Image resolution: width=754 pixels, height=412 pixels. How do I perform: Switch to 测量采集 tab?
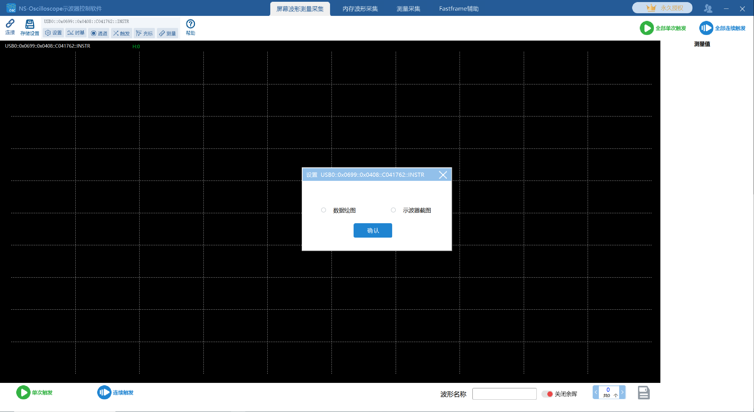408,9
